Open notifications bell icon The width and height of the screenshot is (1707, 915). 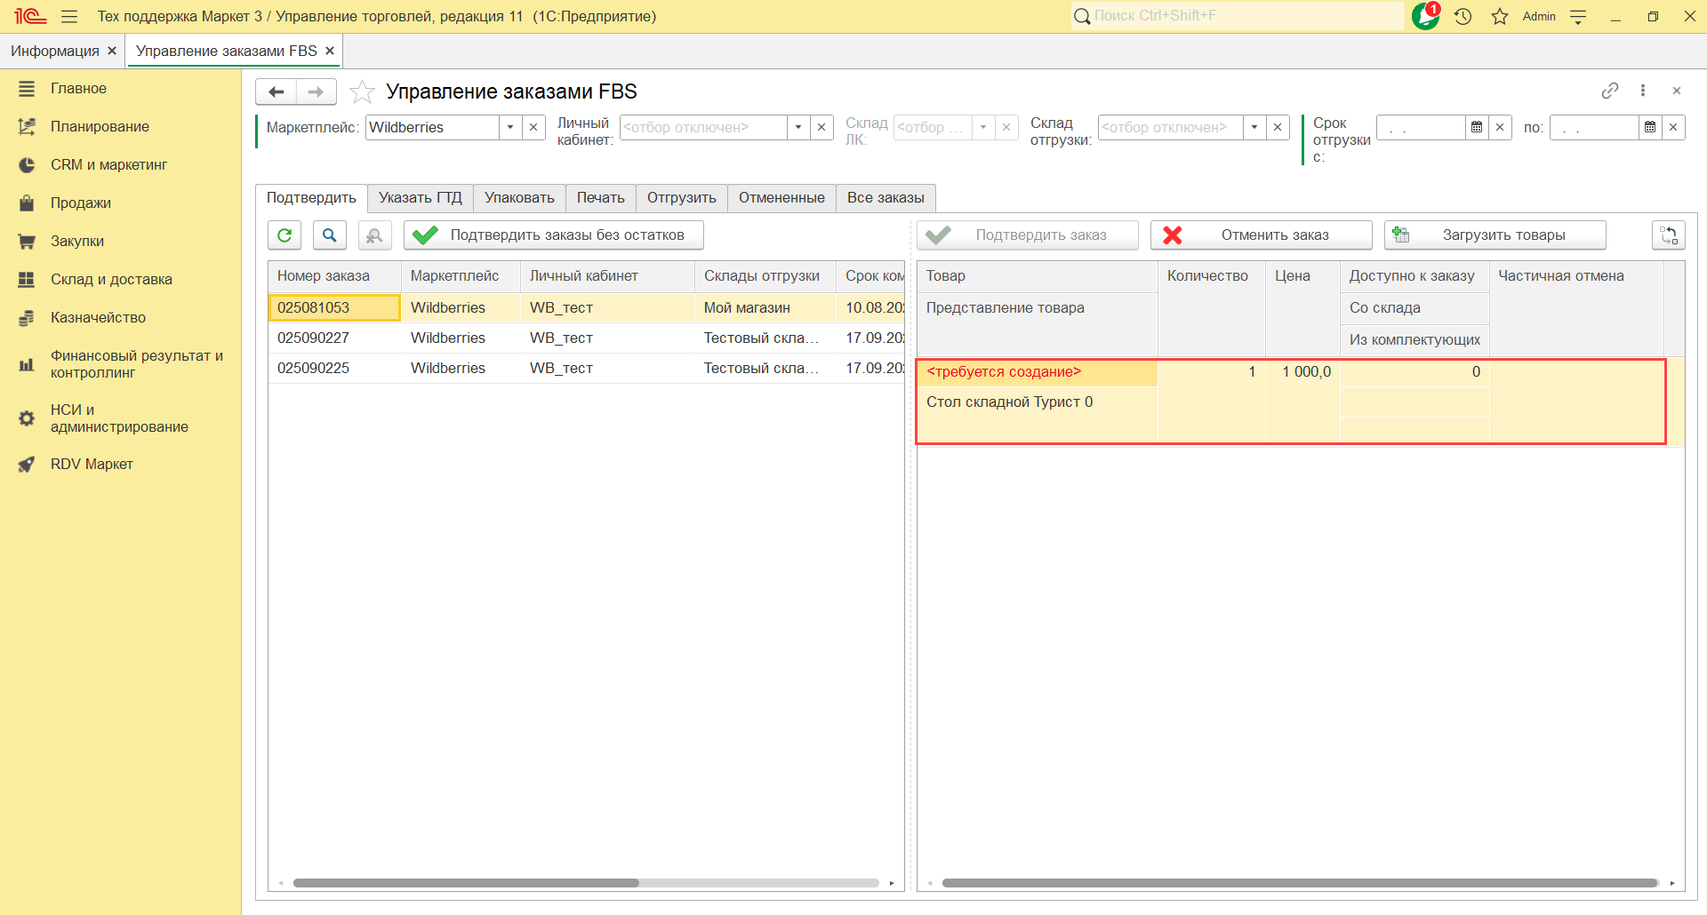(1425, 16)
